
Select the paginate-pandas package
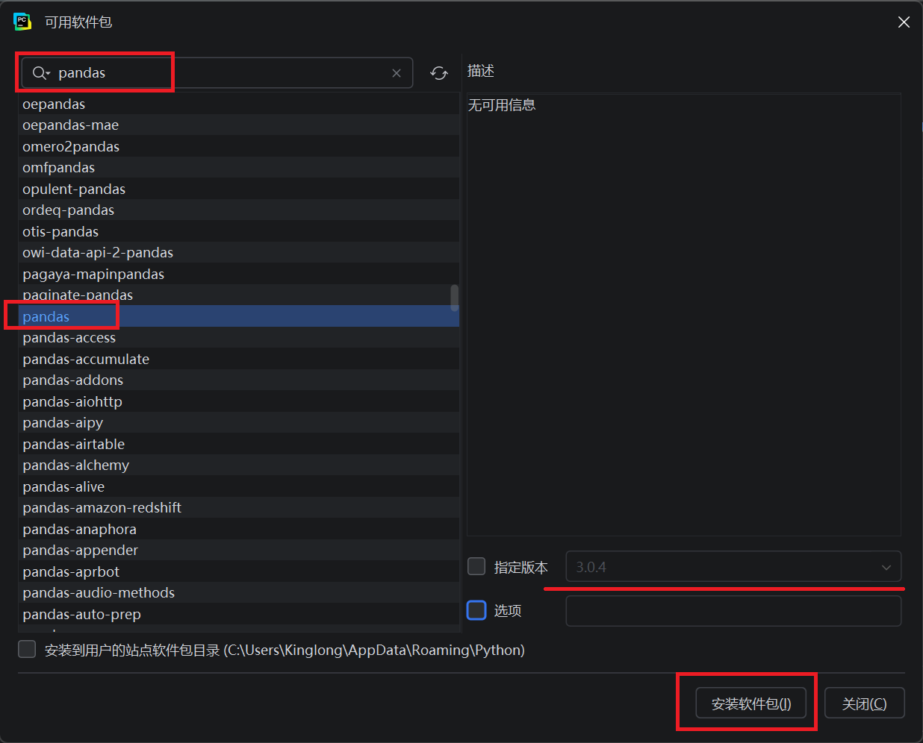coord(238,295)
